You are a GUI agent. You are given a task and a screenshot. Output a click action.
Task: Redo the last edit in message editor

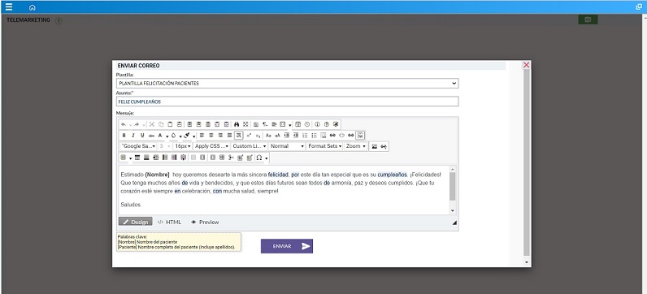137,124
